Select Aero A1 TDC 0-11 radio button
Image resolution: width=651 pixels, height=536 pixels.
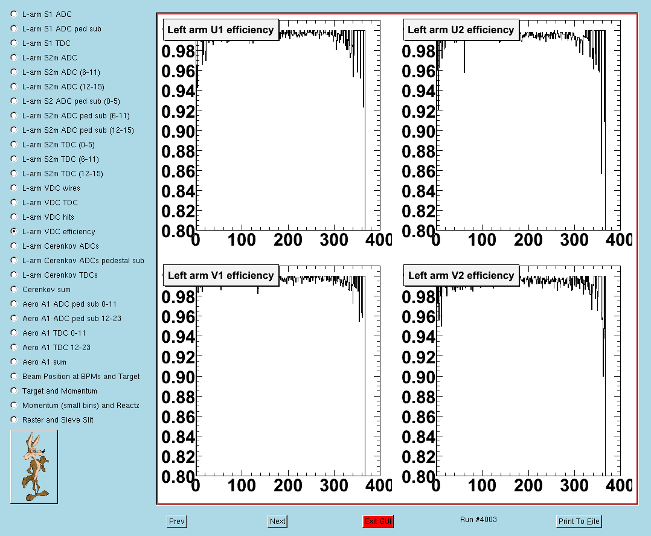pos(14,333)
